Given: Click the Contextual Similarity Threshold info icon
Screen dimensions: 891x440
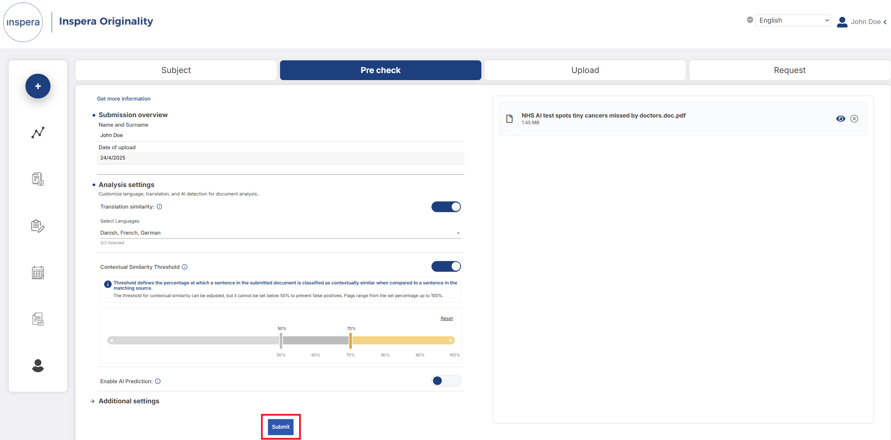Looking at the screenshot, I should (x=185, y=267).
